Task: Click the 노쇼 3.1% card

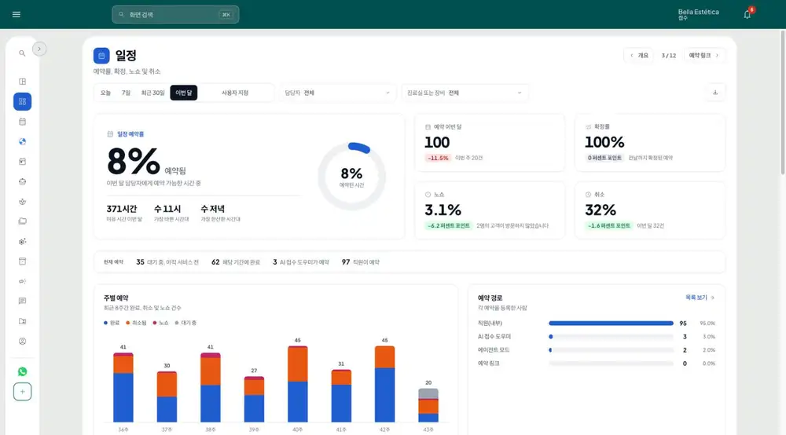Action: click(x=490, y=210)
